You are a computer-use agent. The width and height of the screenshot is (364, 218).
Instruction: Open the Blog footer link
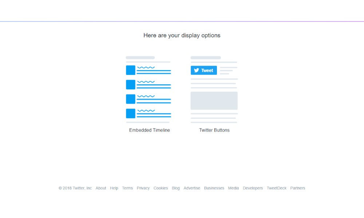pos(176,188)
